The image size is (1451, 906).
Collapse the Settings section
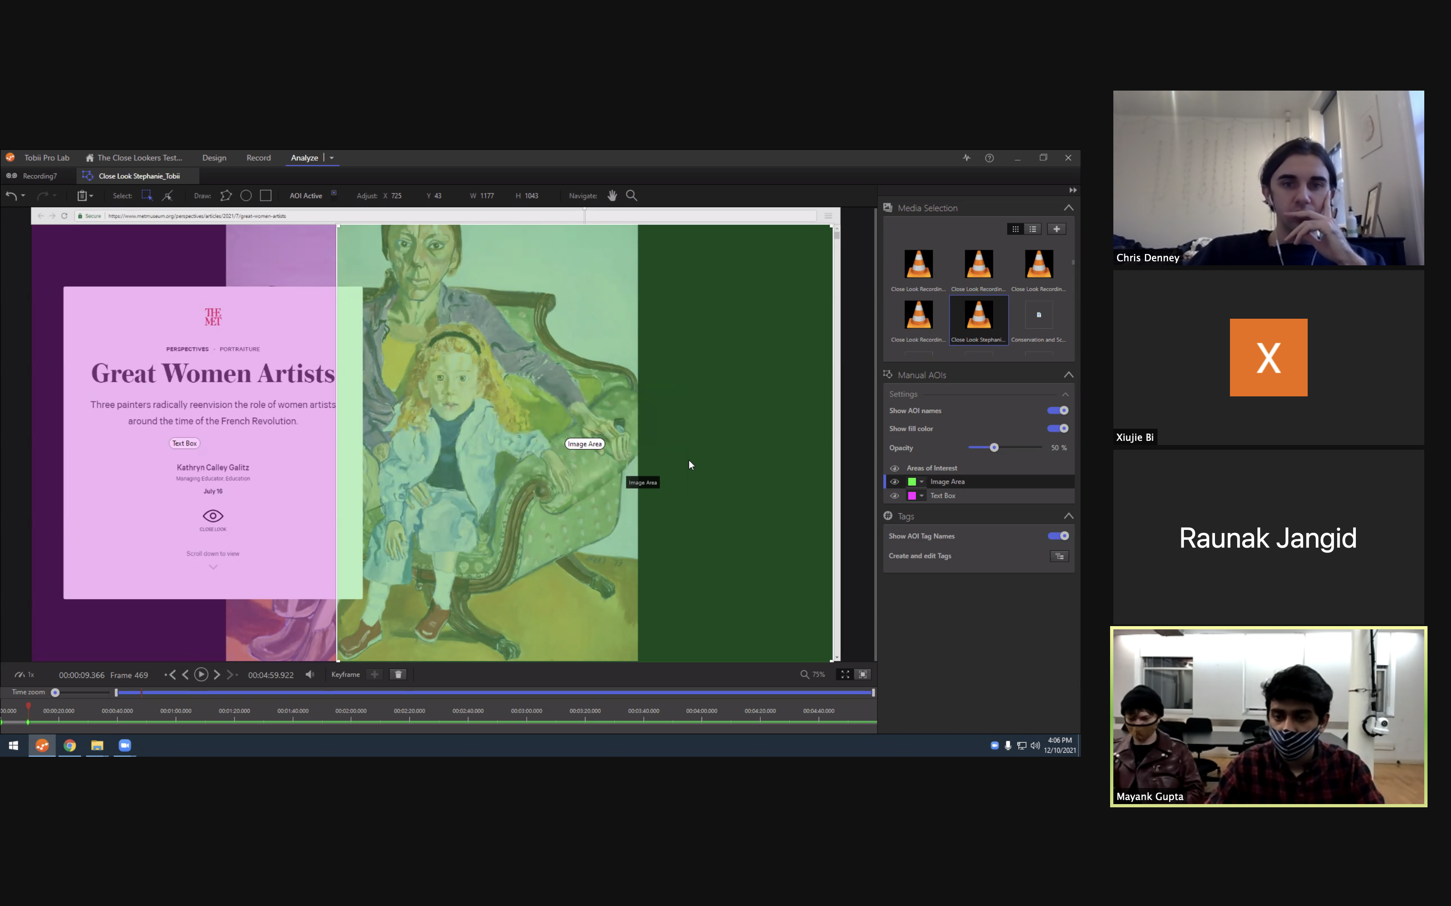1066,394
